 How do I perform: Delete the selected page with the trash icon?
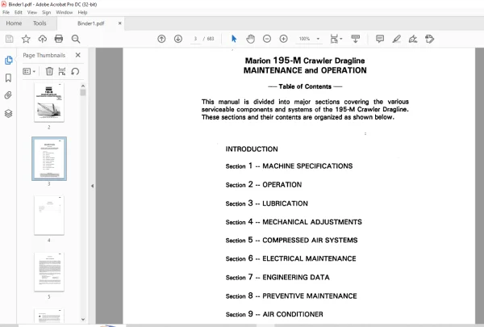(49, 71)
